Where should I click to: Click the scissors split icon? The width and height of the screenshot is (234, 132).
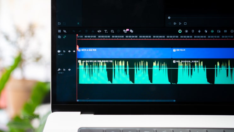[x=93, y=31]
